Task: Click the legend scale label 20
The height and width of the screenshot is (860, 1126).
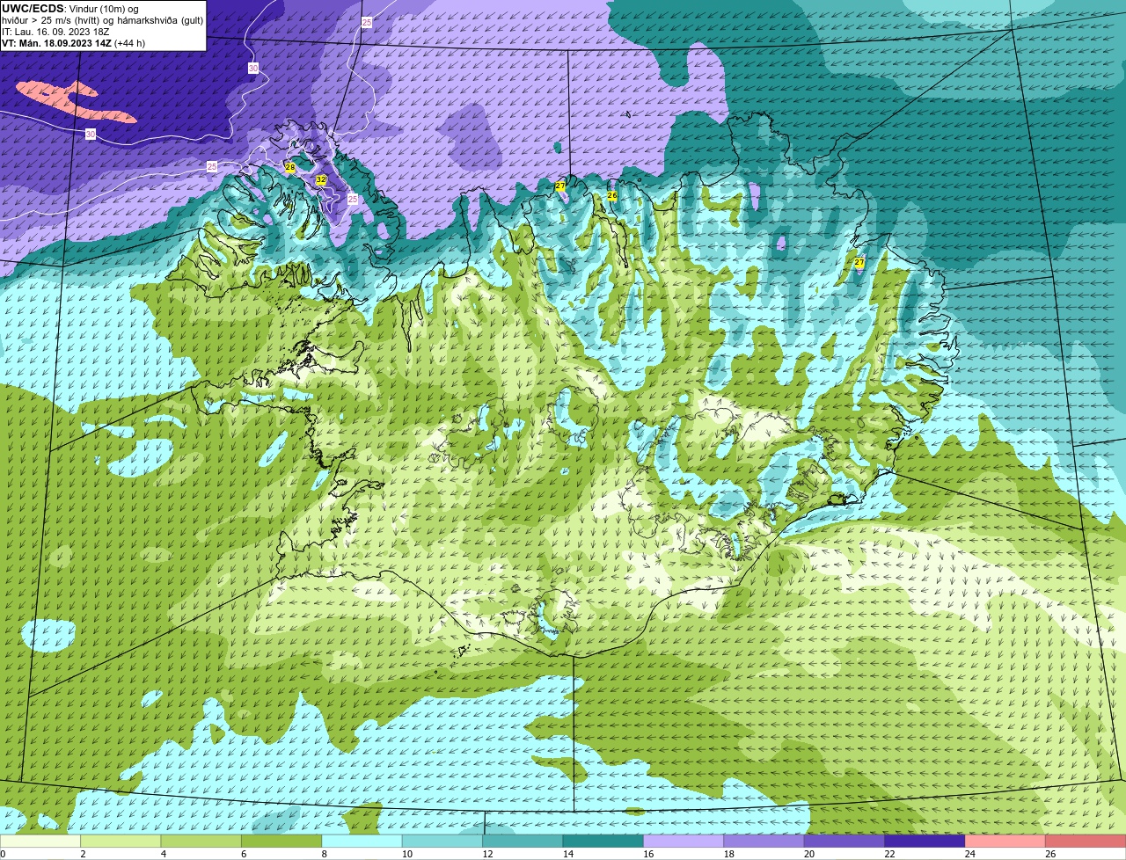Action: tap(809, 854)
